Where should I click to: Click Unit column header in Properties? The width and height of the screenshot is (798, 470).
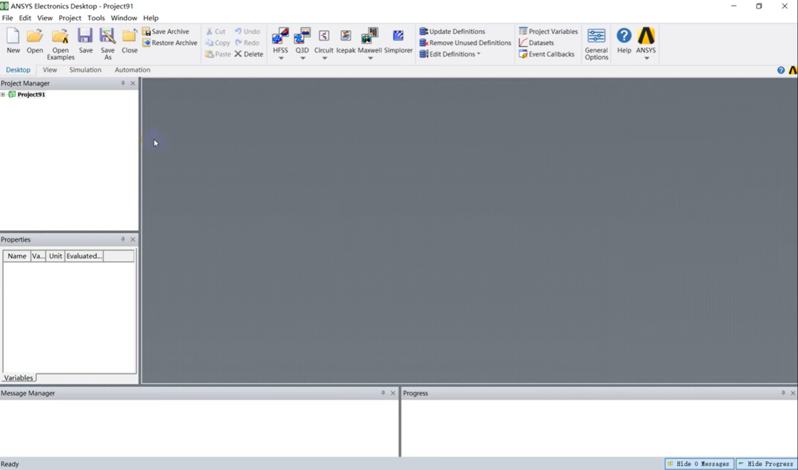tap(55, 256)
